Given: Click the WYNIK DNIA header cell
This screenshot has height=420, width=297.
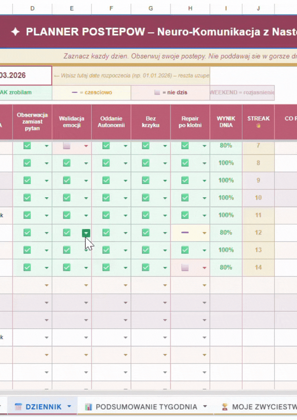Looking at the screenshot, I should point(226,122).
